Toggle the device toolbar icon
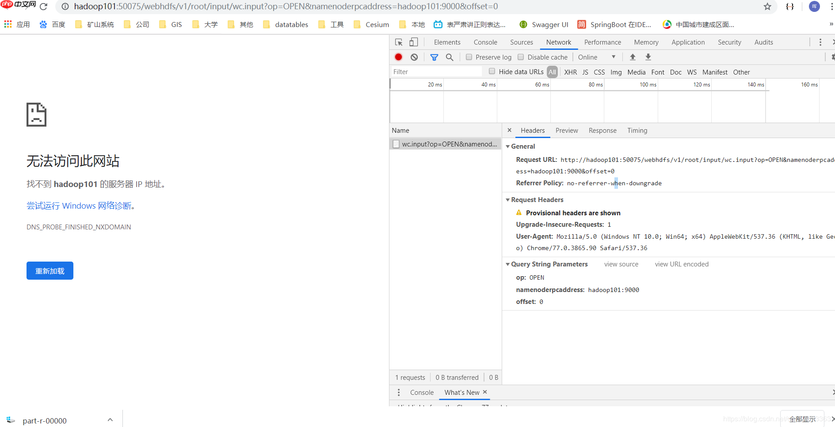 pyautogui.click(x=413, y=42)
